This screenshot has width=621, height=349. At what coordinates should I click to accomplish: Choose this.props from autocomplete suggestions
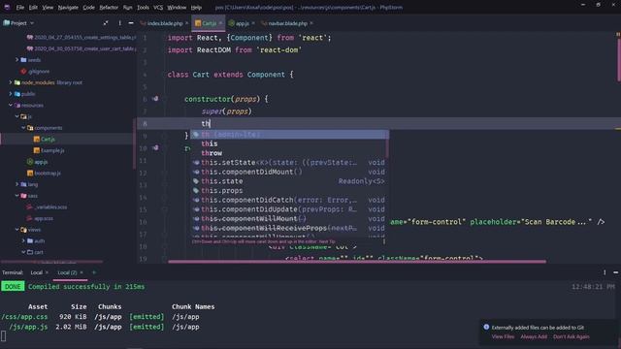click(288, 191)
